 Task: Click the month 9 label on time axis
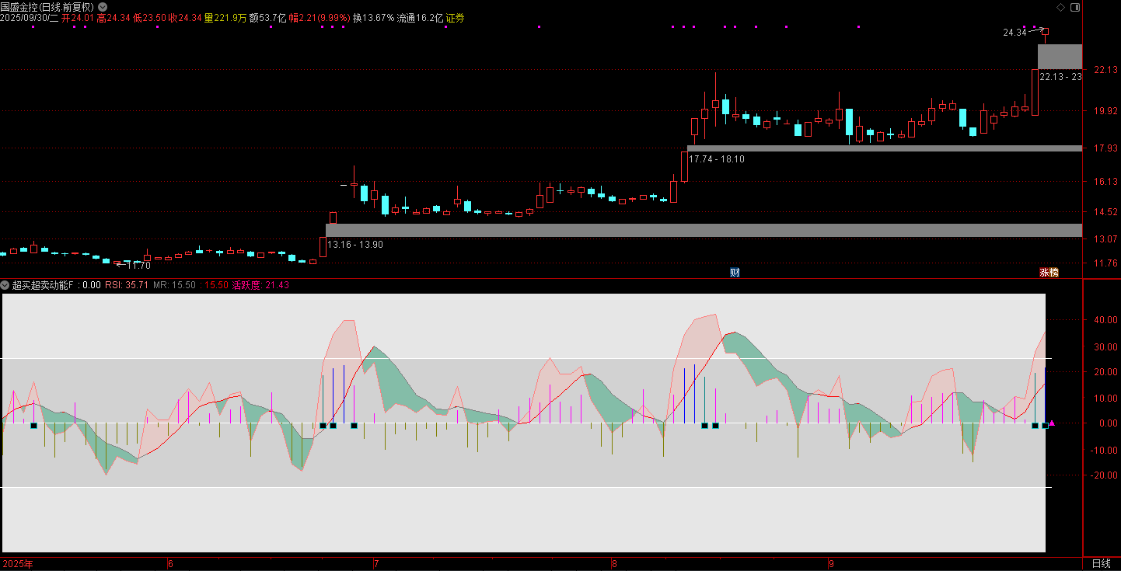831,564
